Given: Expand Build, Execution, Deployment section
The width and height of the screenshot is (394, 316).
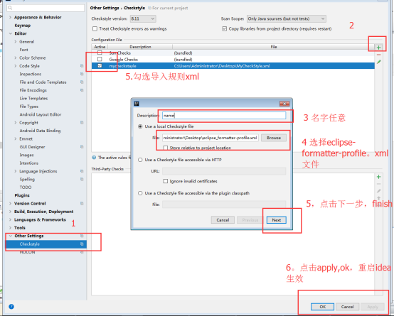Looking at the screenshot, I should pos(10,212).
